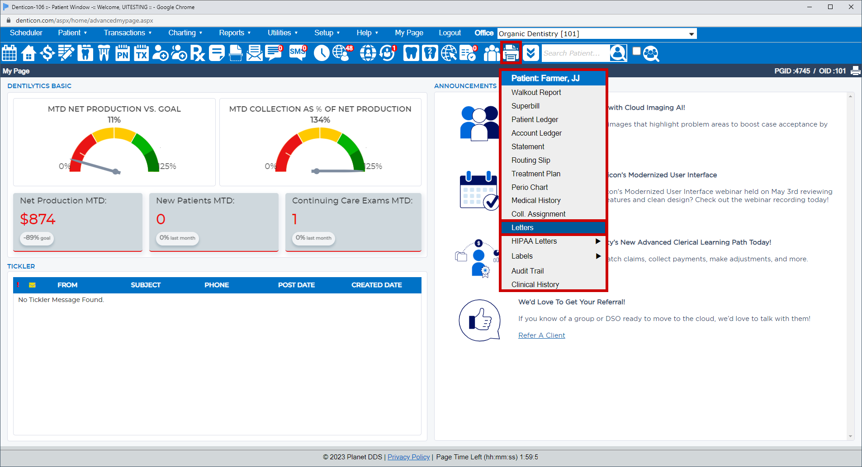Open the chat message icon with badge 0

point(274,53)
